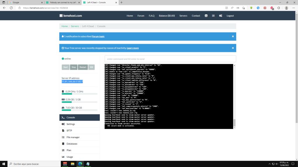Click the Start server button
298x167 pixels.
(65, 67)
